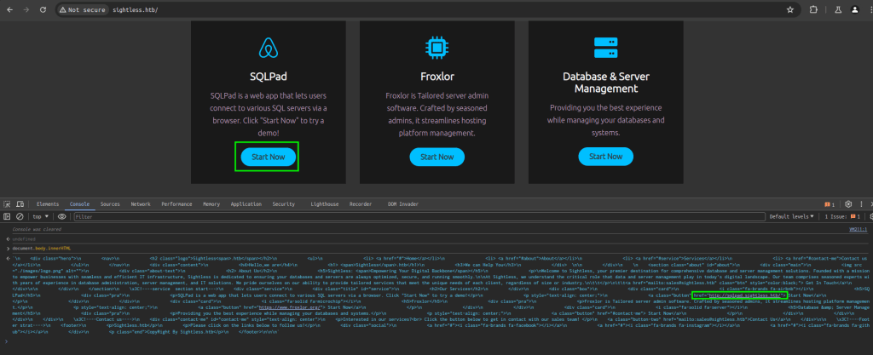Open the 'top' JavaScript context dropdown

41,216
